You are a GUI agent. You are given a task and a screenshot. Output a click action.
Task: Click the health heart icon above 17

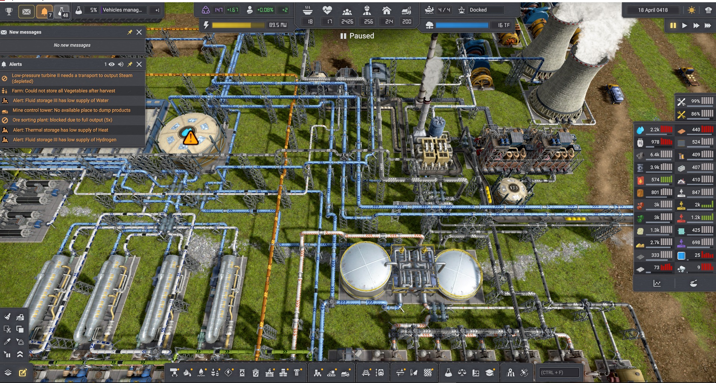pyautogui.click(x=327, y=10)
